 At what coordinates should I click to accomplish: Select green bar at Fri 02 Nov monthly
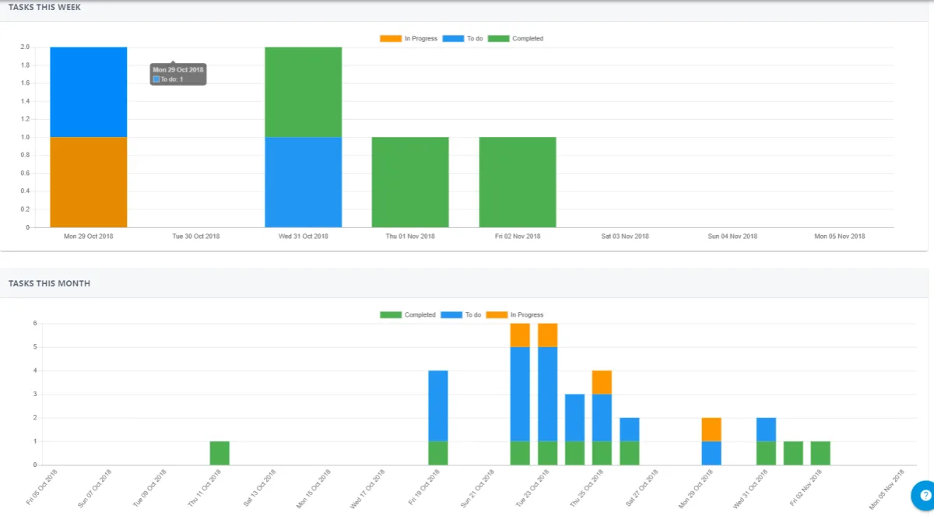(820, 453)
